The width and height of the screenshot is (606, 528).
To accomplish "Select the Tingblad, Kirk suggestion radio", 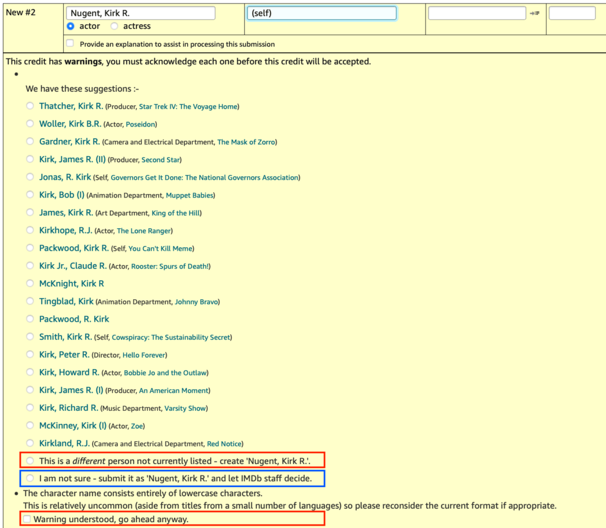I will click(x=30, y=301).
